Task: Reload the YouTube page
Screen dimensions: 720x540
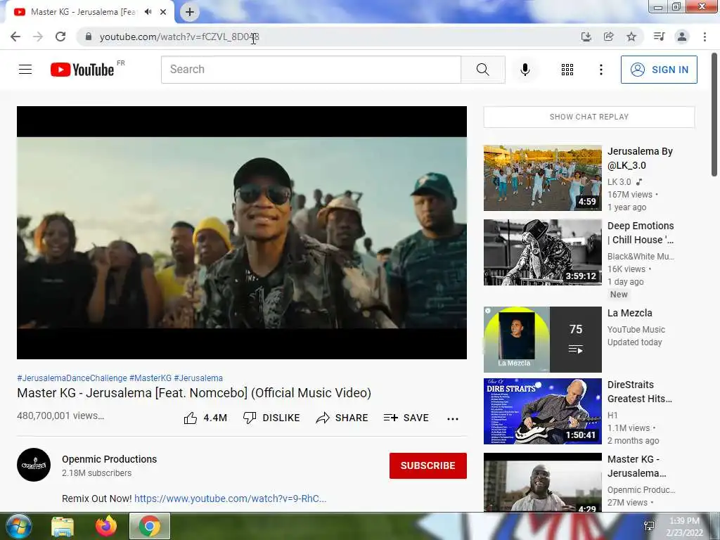Action: pos(60,37)
